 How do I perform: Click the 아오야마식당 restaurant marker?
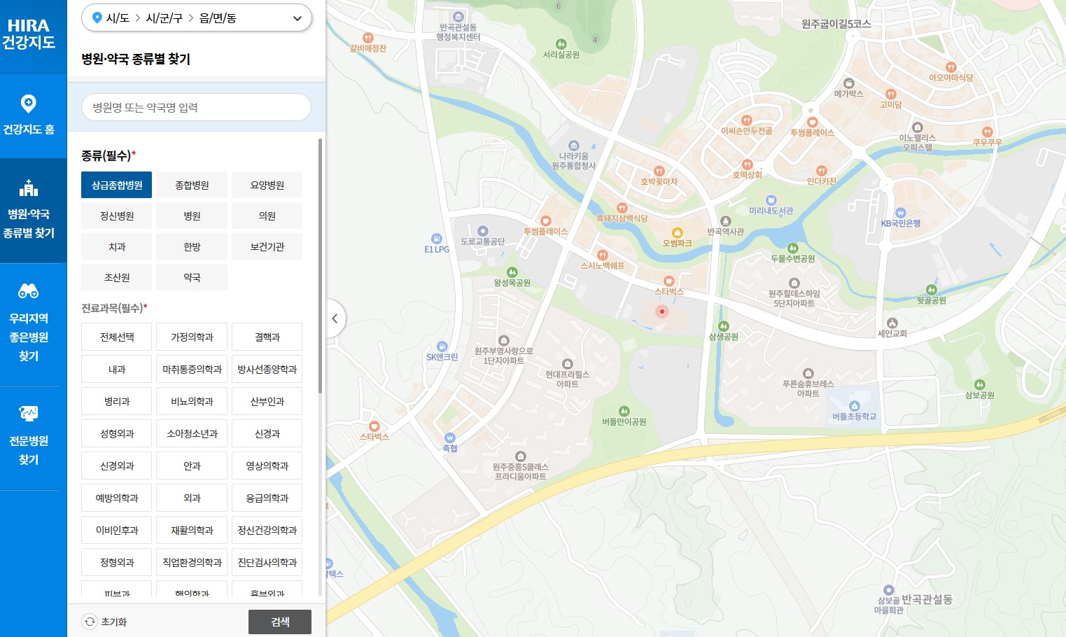tap(951, 67)
